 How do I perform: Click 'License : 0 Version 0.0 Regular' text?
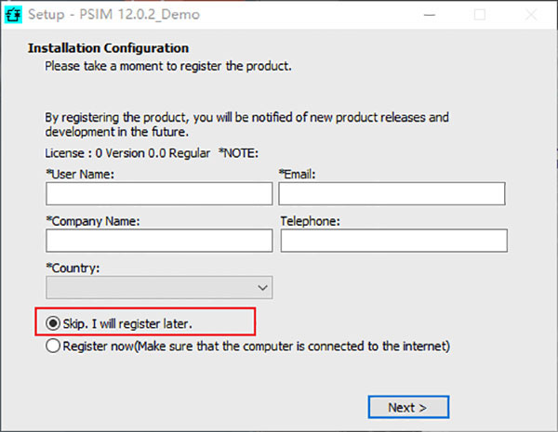coord(127,153)
